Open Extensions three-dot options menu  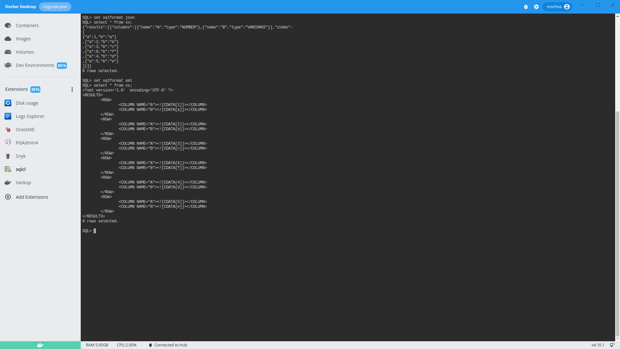pos(72,90)
